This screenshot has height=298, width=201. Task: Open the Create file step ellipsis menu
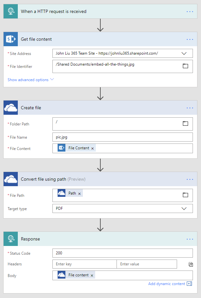pos(190,108)
